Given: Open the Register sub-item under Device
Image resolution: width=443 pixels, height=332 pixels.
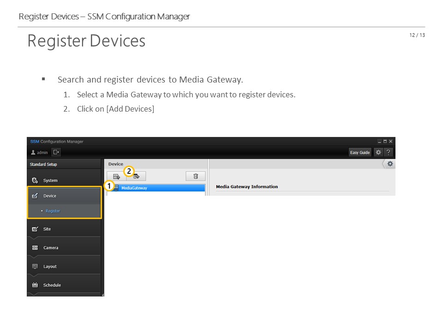Looking at the screenshot, I should [x=53, y=211].
